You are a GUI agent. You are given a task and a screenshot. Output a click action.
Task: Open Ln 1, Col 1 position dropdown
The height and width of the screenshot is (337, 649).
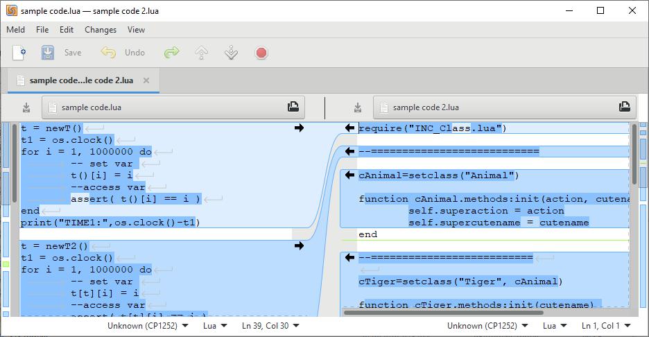[605, 326]
